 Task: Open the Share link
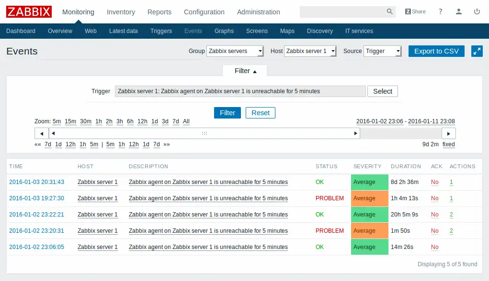(x=415, y=11)
